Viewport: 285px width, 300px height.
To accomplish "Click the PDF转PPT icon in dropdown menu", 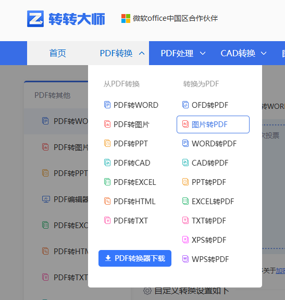I will coord(107,144).
